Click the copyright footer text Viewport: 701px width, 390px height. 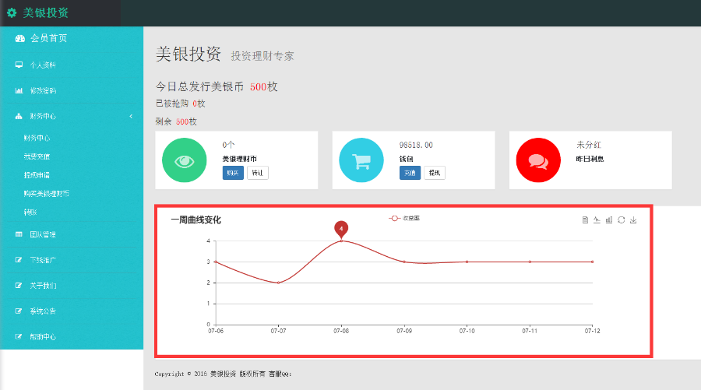[x=223, y=374]
